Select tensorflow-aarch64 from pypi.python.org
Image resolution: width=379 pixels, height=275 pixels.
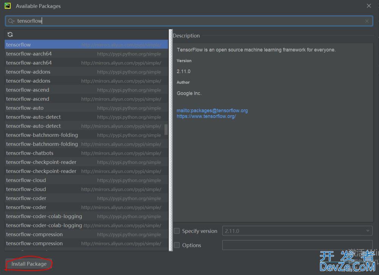pyautogui.click(x=86, y=54)
